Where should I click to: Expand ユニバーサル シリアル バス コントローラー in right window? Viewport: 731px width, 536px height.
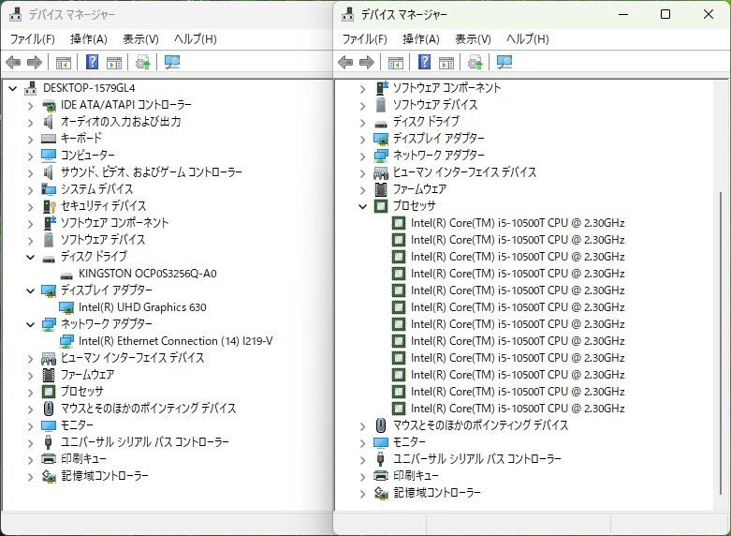[363, 460]
